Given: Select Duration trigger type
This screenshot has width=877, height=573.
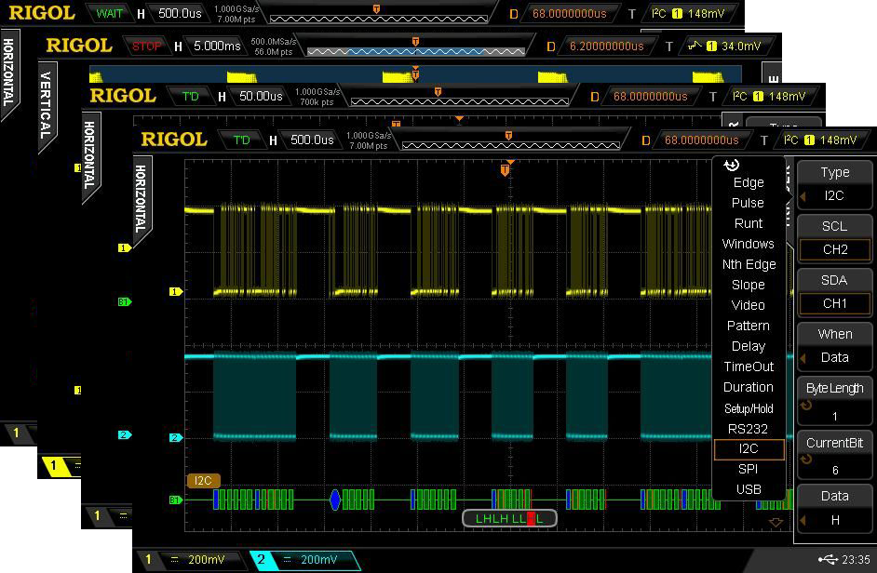Looking at the screenshot, I should click(749, 387).
